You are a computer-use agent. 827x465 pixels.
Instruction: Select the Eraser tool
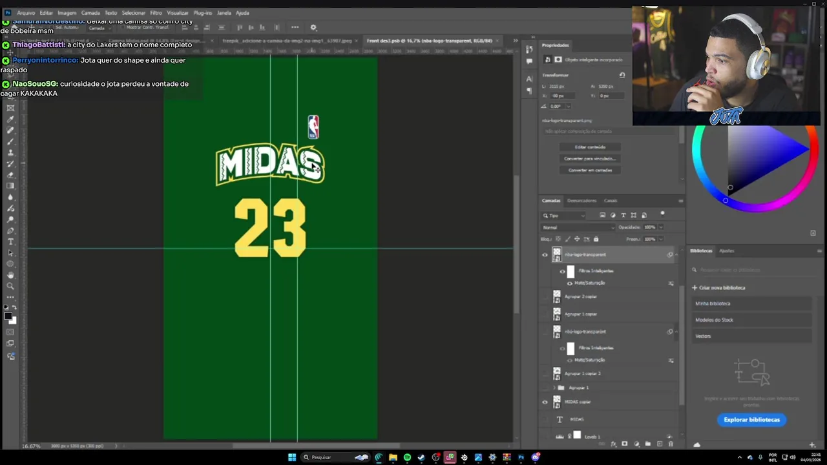pyautogui.click(x=10, y=174)
